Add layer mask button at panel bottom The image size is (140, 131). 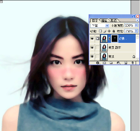point(104,63)
